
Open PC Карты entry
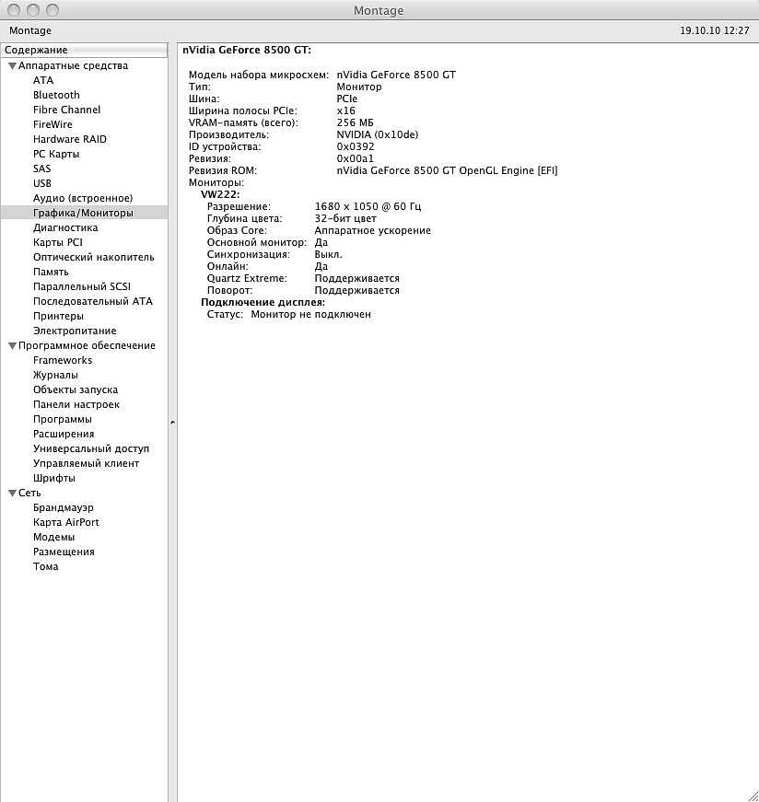tap(56, 154)
